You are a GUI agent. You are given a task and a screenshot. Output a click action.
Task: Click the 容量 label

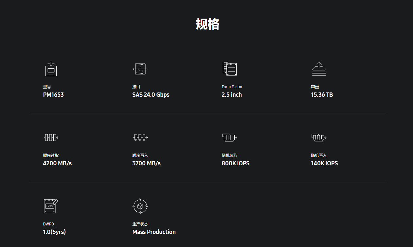315,87
